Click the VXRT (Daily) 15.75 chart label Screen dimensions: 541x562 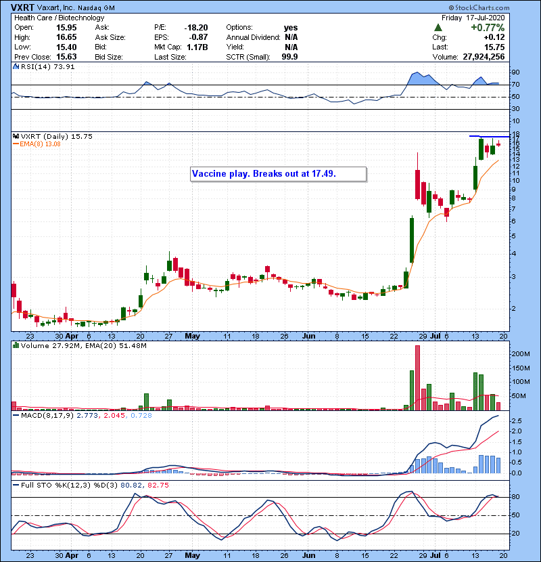[57, 137]
